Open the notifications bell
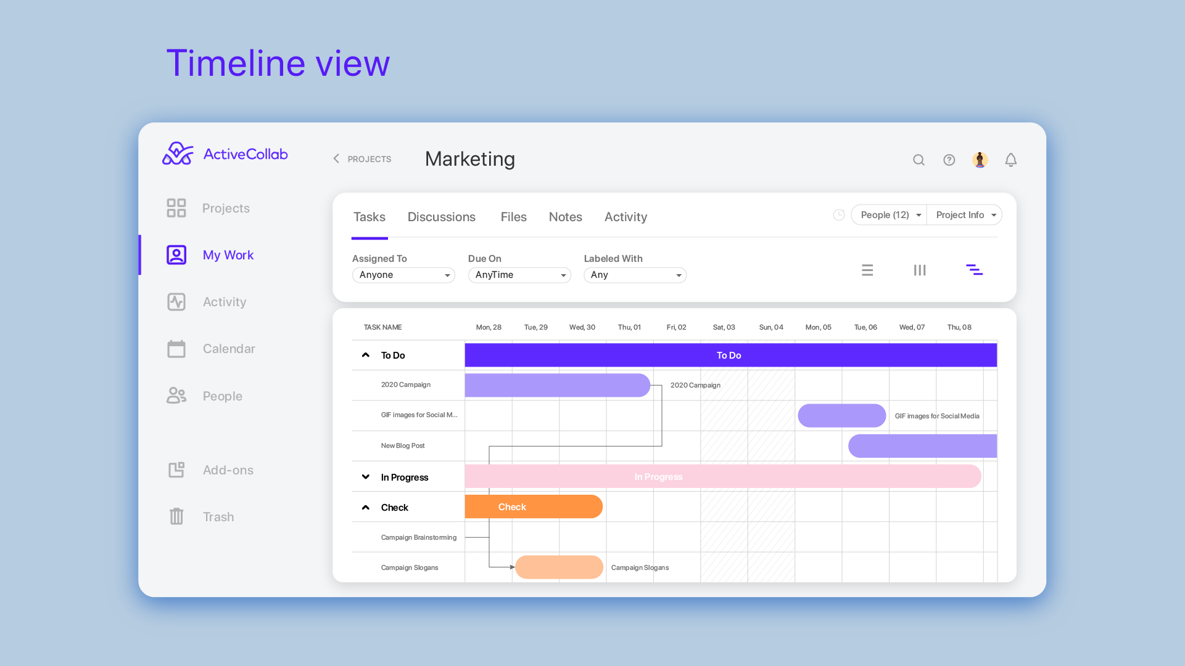 (x=1010, y=160)
